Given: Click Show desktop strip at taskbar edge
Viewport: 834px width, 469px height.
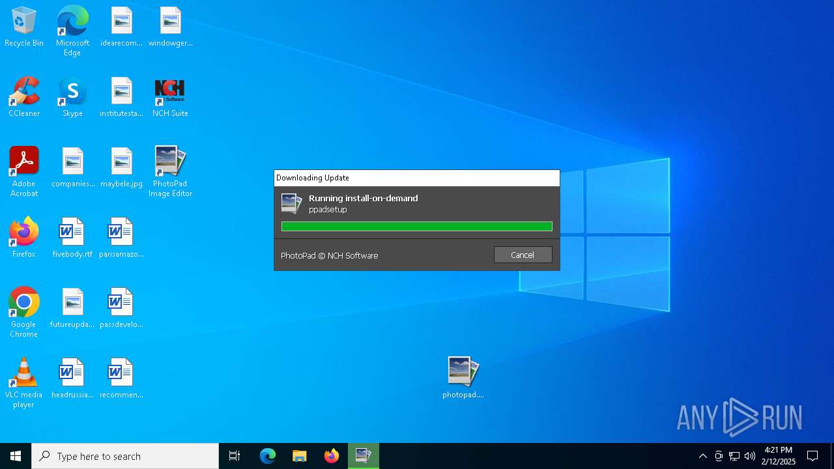Looking at the screenshot, I should click(832, 456).
